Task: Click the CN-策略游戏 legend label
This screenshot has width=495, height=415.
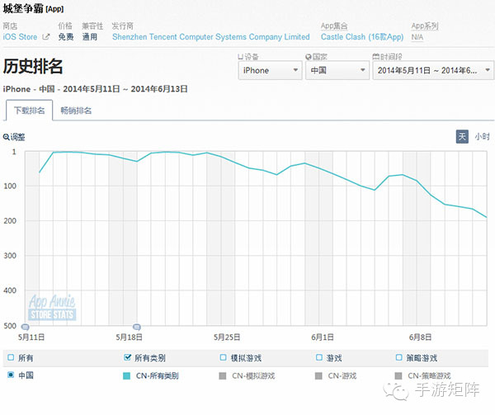Action: 429,376
